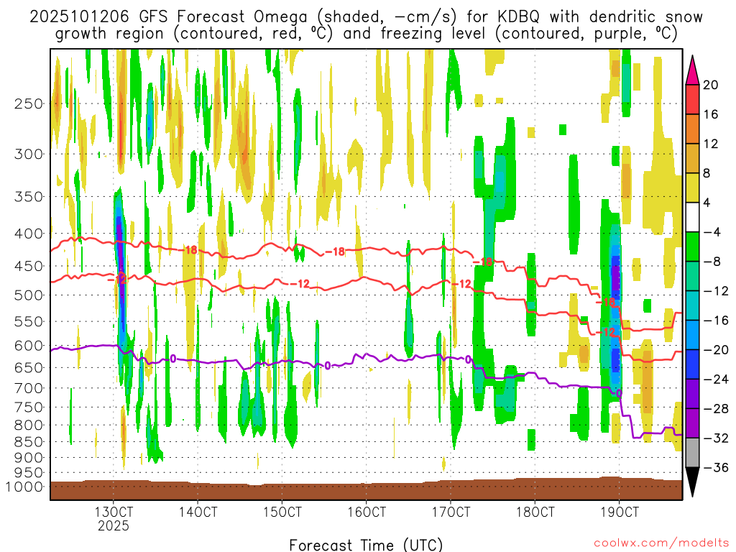Click the 180CT time axis label
The width and height of the screenshot is (736, 552).
tap(535, 512)
